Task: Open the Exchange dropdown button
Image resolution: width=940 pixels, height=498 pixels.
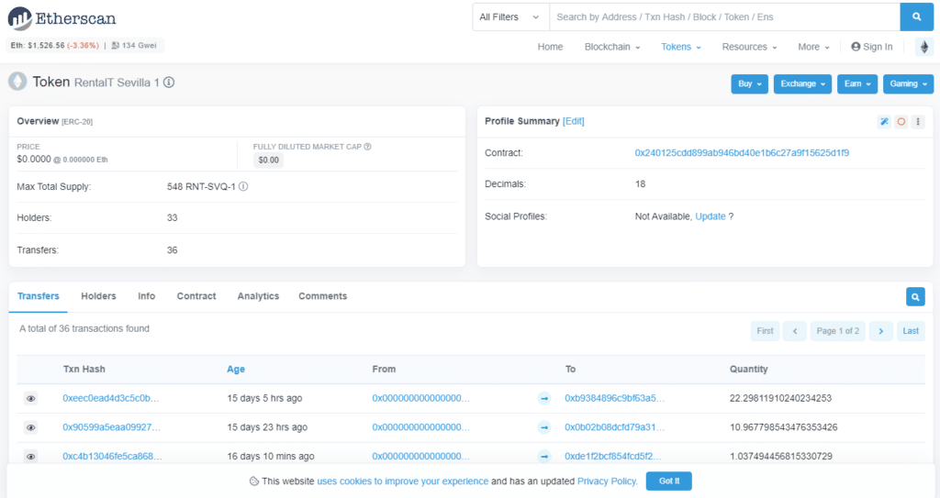Action: click(x=802, y=83)
